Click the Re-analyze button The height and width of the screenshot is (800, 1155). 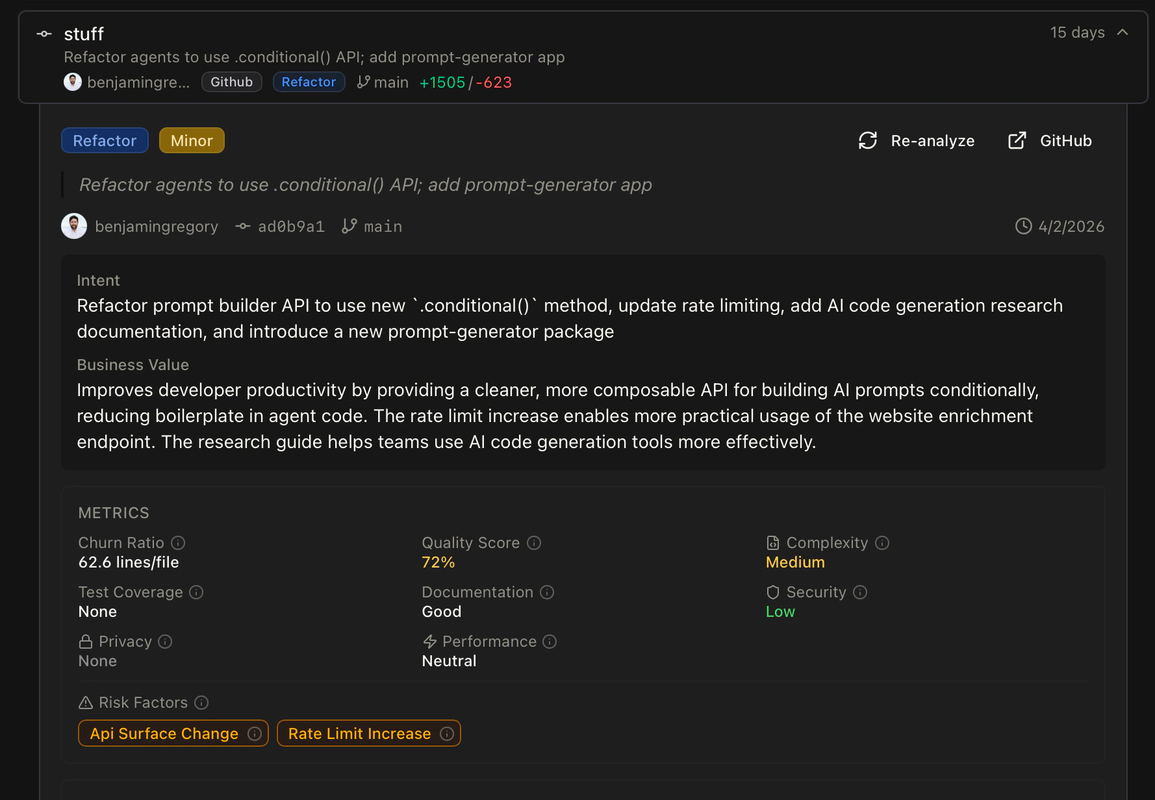(x=917, y=141)
